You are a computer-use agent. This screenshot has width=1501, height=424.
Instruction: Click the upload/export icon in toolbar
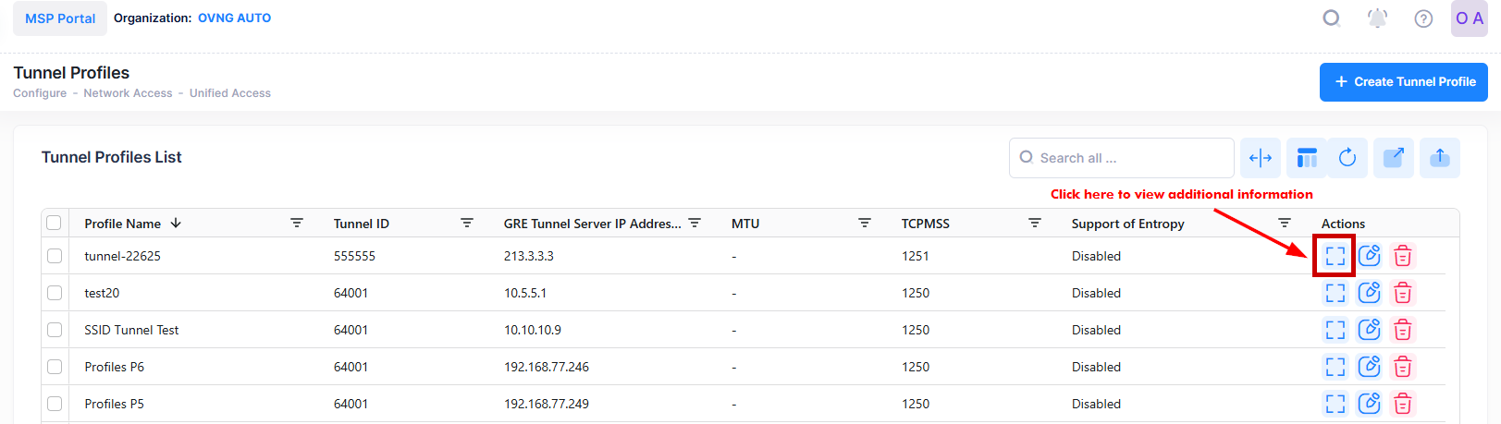click(x=1439, y=158)
